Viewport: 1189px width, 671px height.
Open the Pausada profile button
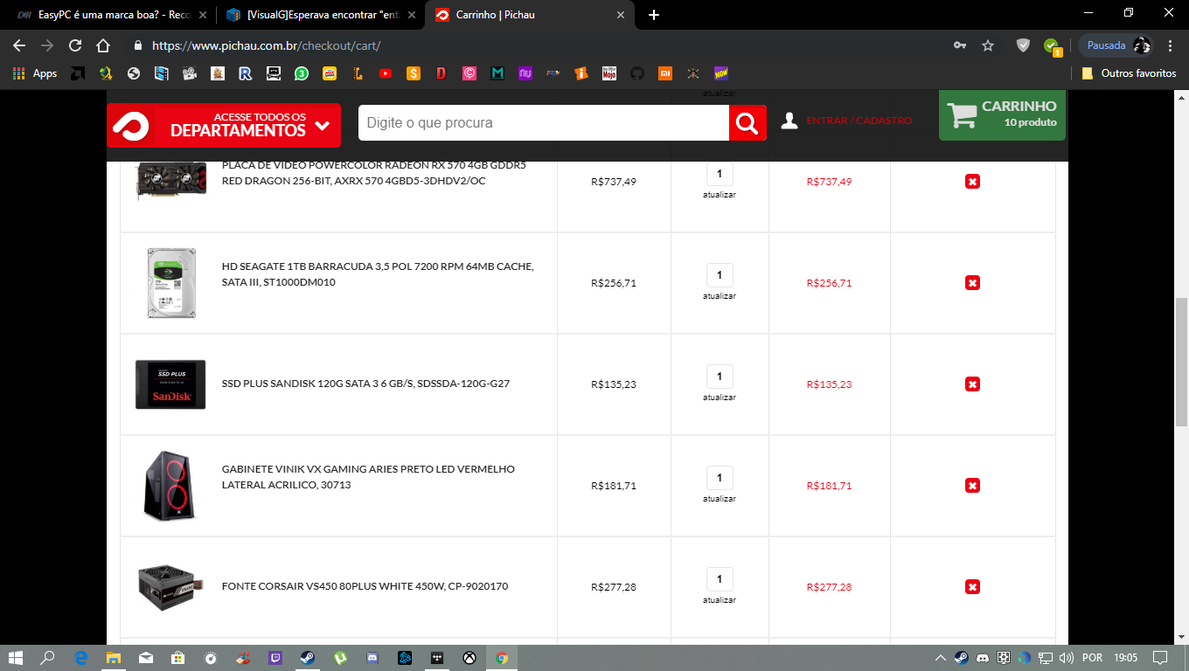tap(1116, 45)
